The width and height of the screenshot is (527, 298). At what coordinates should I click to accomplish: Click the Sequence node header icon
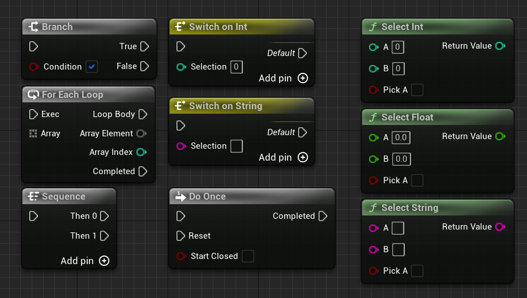(33, 196)
